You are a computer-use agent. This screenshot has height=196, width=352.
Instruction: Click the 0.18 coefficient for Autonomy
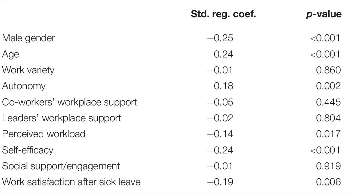(x=223, y=86)
